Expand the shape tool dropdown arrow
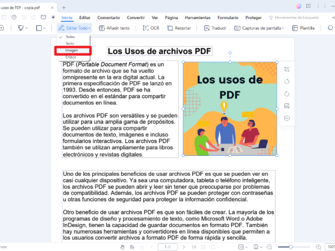 [x=44, y=28]
